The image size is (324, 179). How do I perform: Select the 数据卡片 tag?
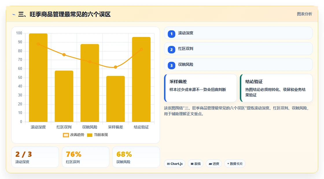pyautogui.click(x=235, y=164)
